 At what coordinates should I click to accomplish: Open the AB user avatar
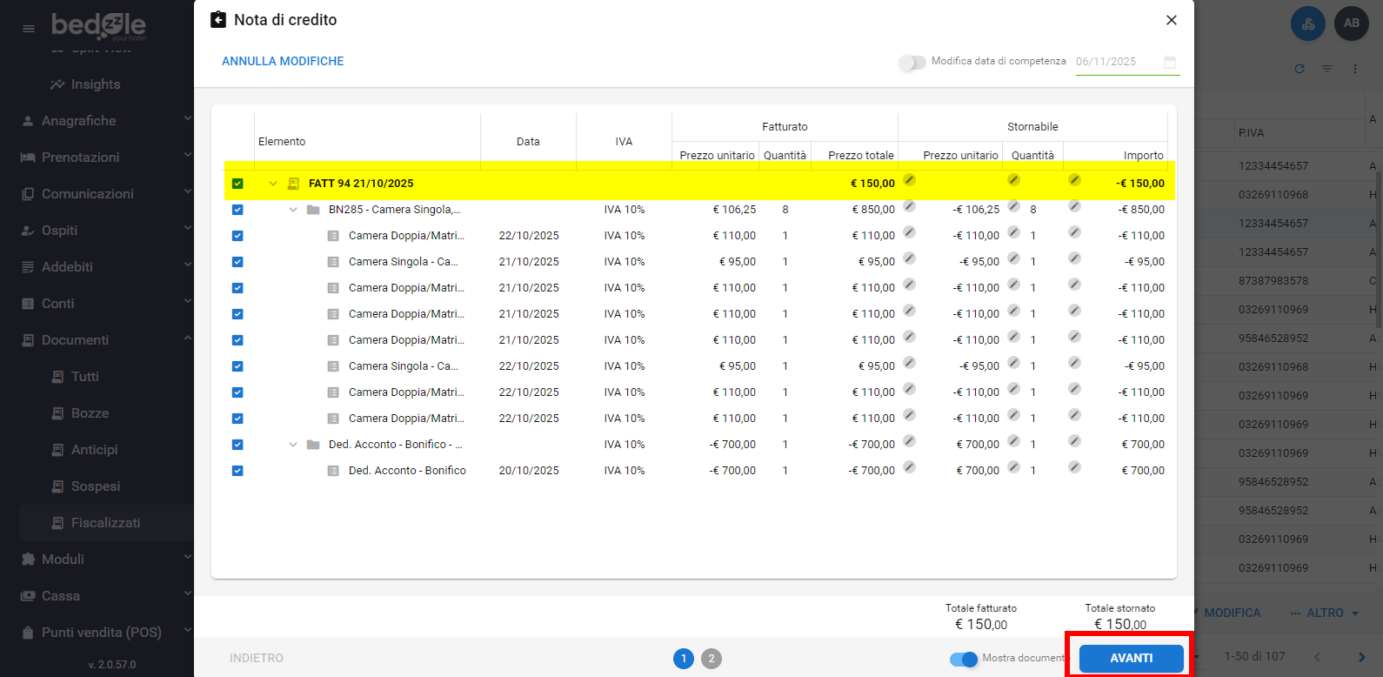pos(1351,23)
